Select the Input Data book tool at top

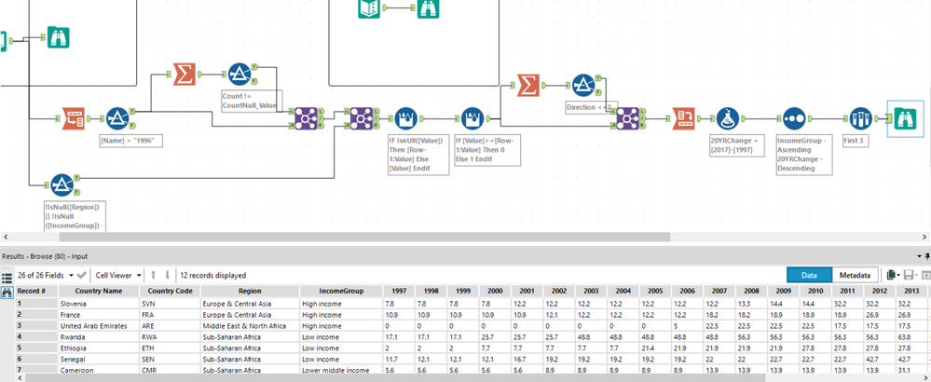[369, 7]
